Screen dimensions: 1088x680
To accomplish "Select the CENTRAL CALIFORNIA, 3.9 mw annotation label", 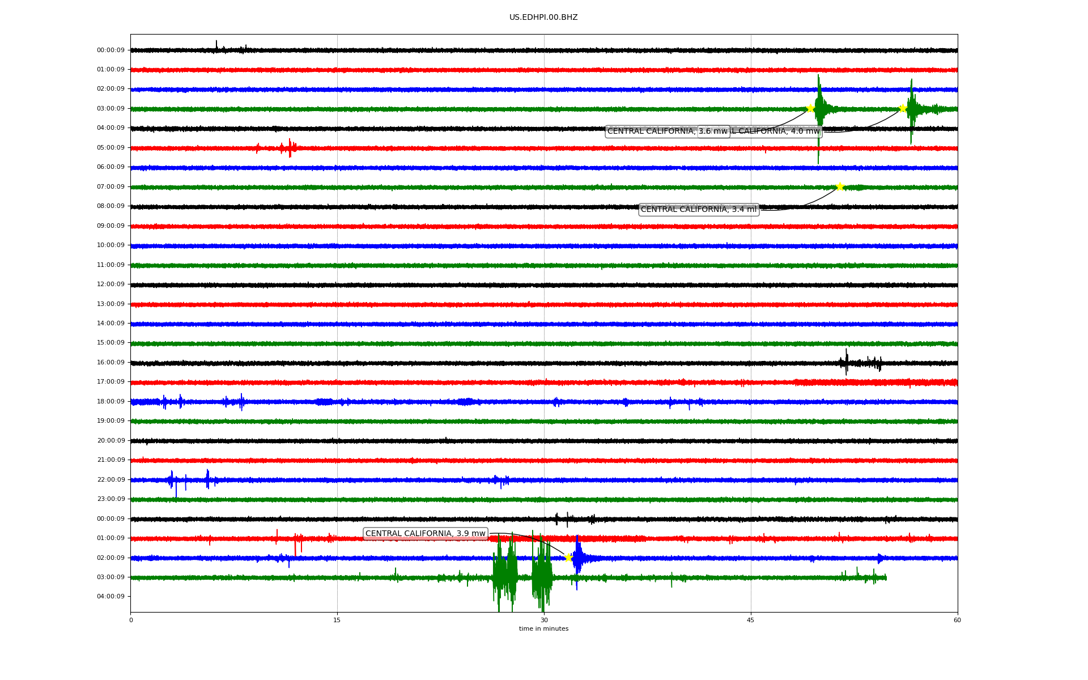I will click(x=425, y=534).
